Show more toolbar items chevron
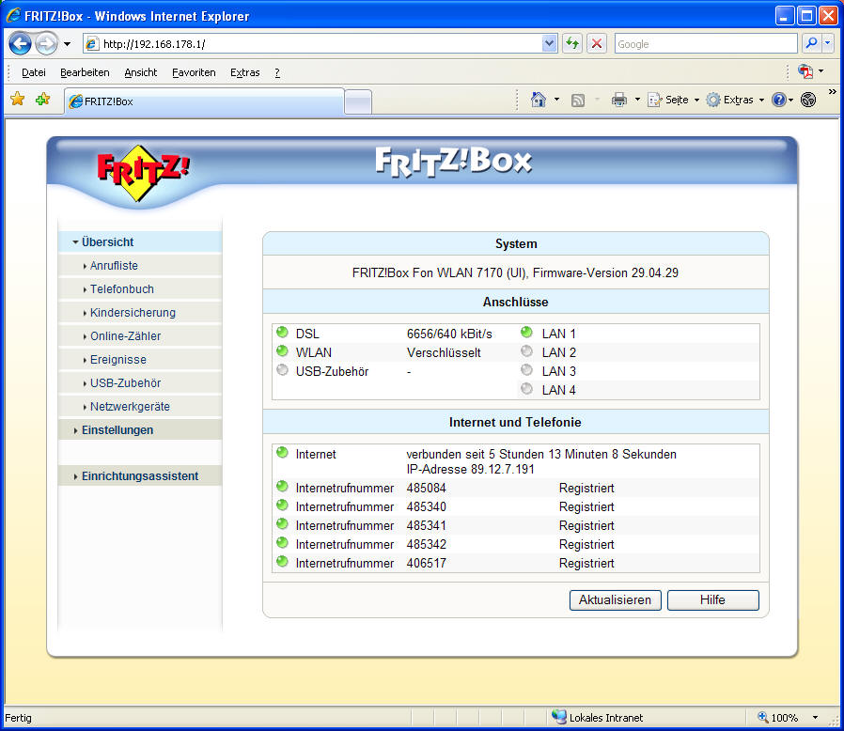The width and height of the screenshot is (844, 731). click(832, 92)
